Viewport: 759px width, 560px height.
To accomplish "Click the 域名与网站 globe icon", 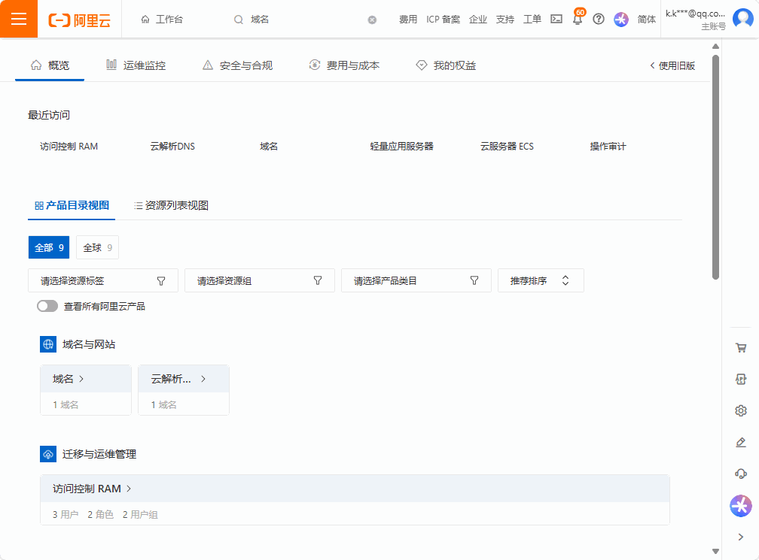I will pyautogui.click(x=48, y=344).
